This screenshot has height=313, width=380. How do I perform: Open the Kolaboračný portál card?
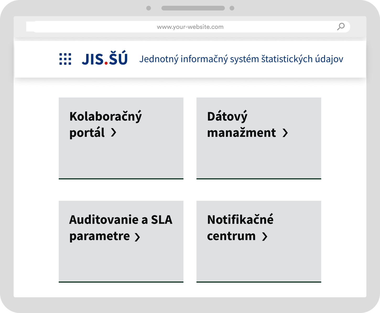point(121,138)
